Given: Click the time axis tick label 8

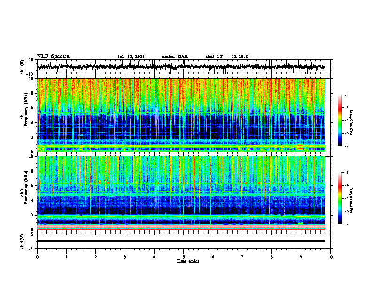Looking at the screenshot, I should [x=271, y=257].
